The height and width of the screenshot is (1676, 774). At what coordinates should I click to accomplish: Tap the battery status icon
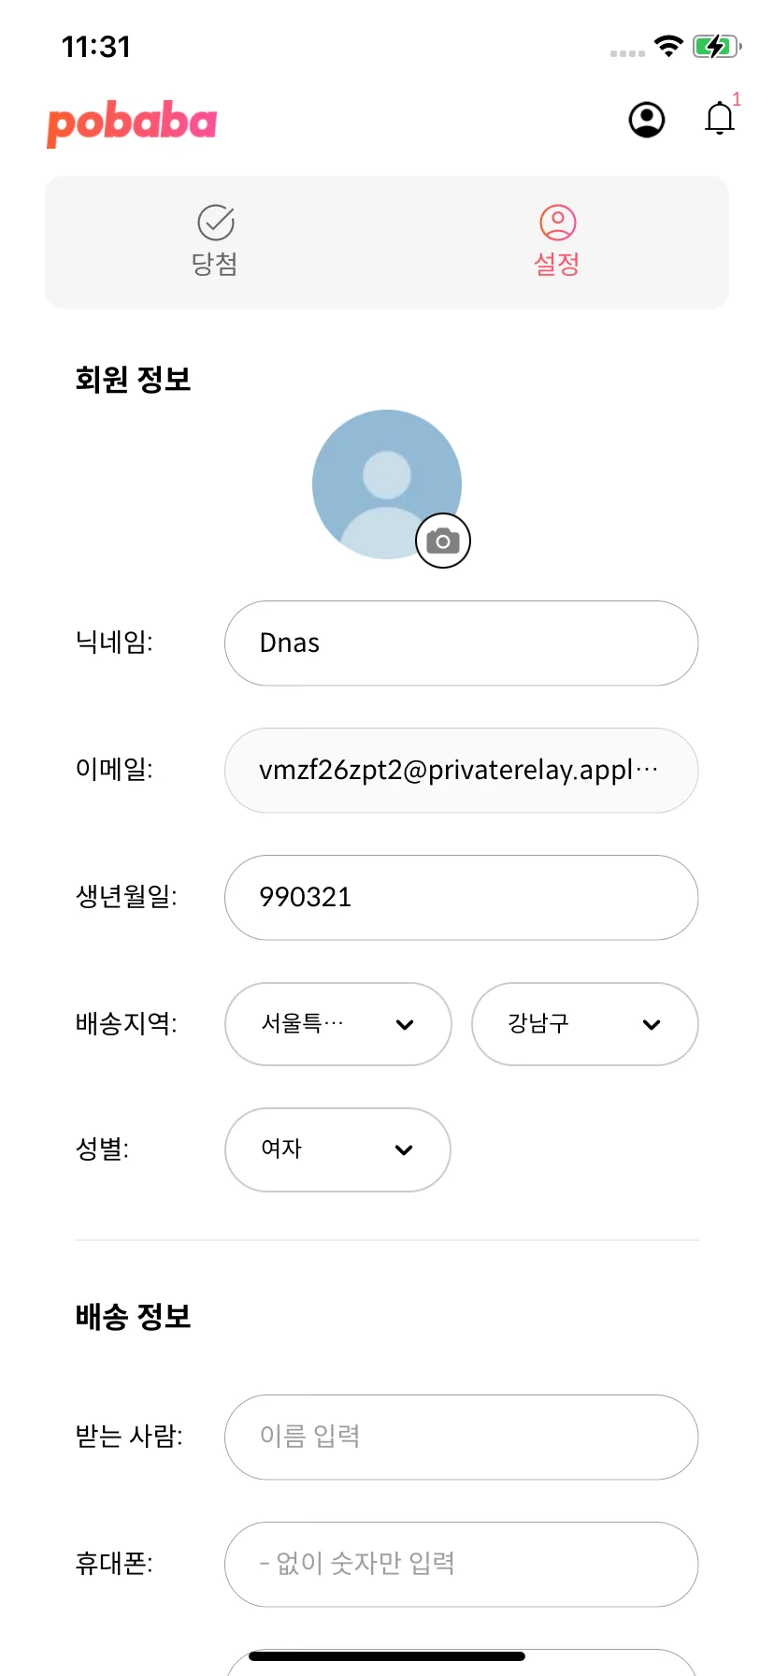[717, 47]
